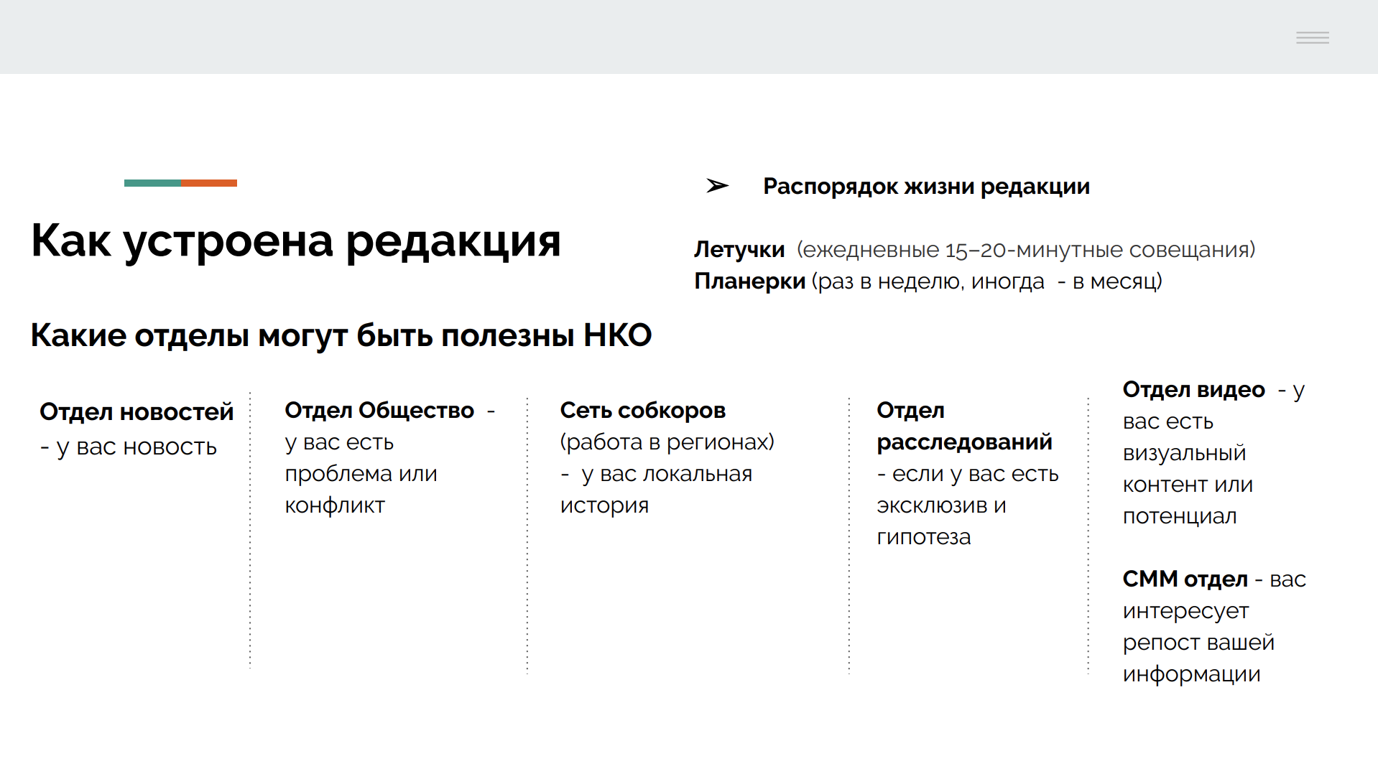Click the text «(работа в регионах)»
Screen dimensions: 1378x774
tap(667, 442)
